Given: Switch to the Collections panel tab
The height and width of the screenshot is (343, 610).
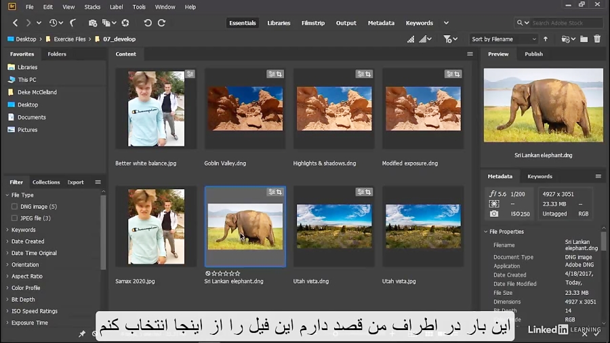Looking at the screenshot, I should (46, 182).
